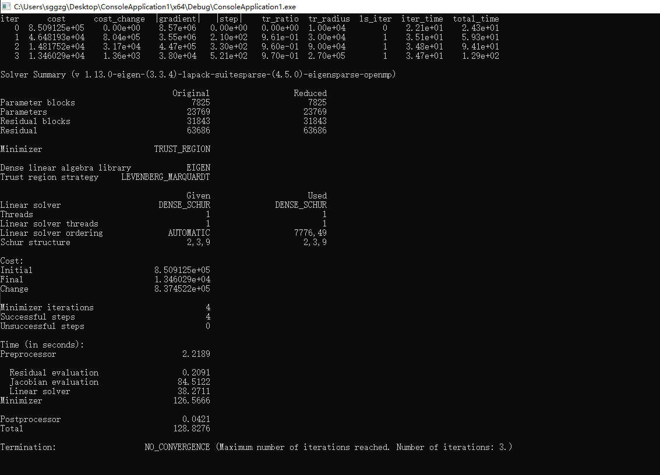Screen dimensions: 660x475
Task: Click the 'Dense linear algebra library' label
Action: (x=66, y=168)
